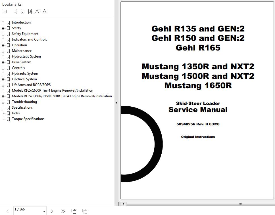Expand the Drive System node
Screen dimensions: 275x215
3,62
